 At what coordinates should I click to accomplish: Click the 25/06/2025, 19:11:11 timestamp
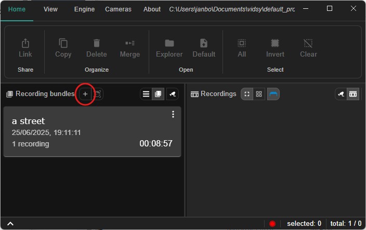46,132
